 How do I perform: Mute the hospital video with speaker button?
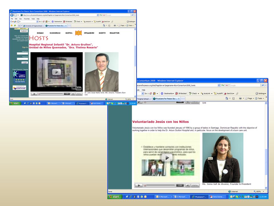coord(73,94)
